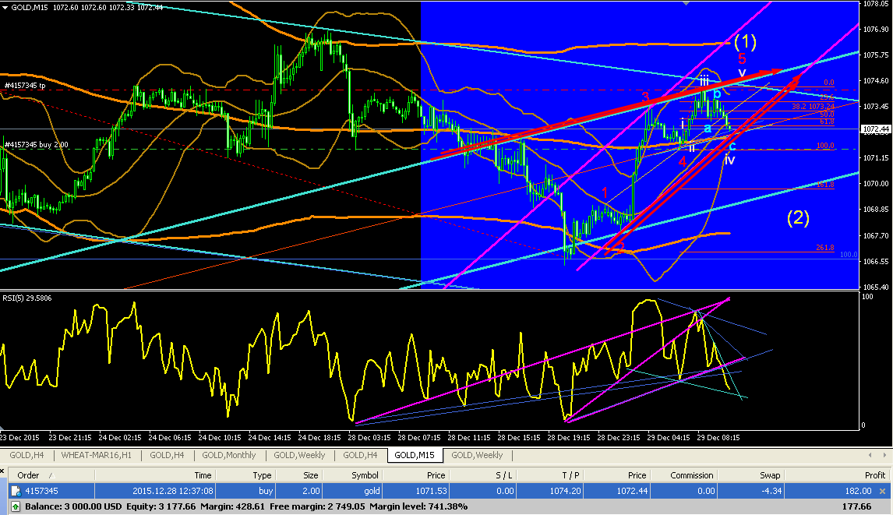Click the order ticket icon beside 4157345
The width and height of the screenshot is (893, 515).
coord(16,491)
